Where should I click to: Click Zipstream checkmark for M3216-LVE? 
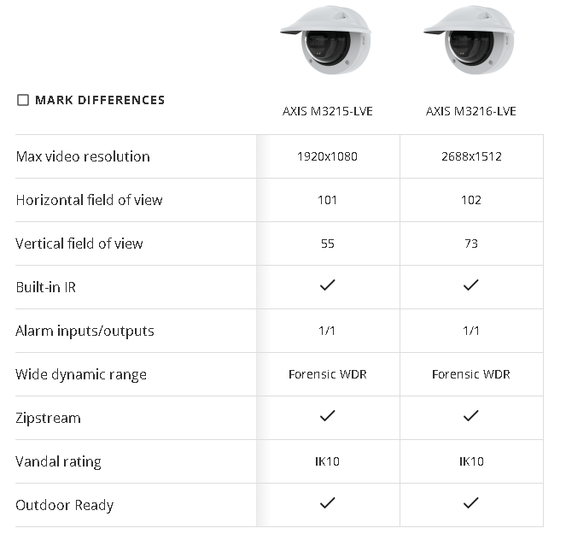coord(470,417)
